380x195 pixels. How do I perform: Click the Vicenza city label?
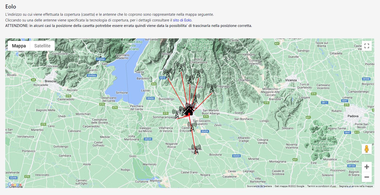pos(291,80)
